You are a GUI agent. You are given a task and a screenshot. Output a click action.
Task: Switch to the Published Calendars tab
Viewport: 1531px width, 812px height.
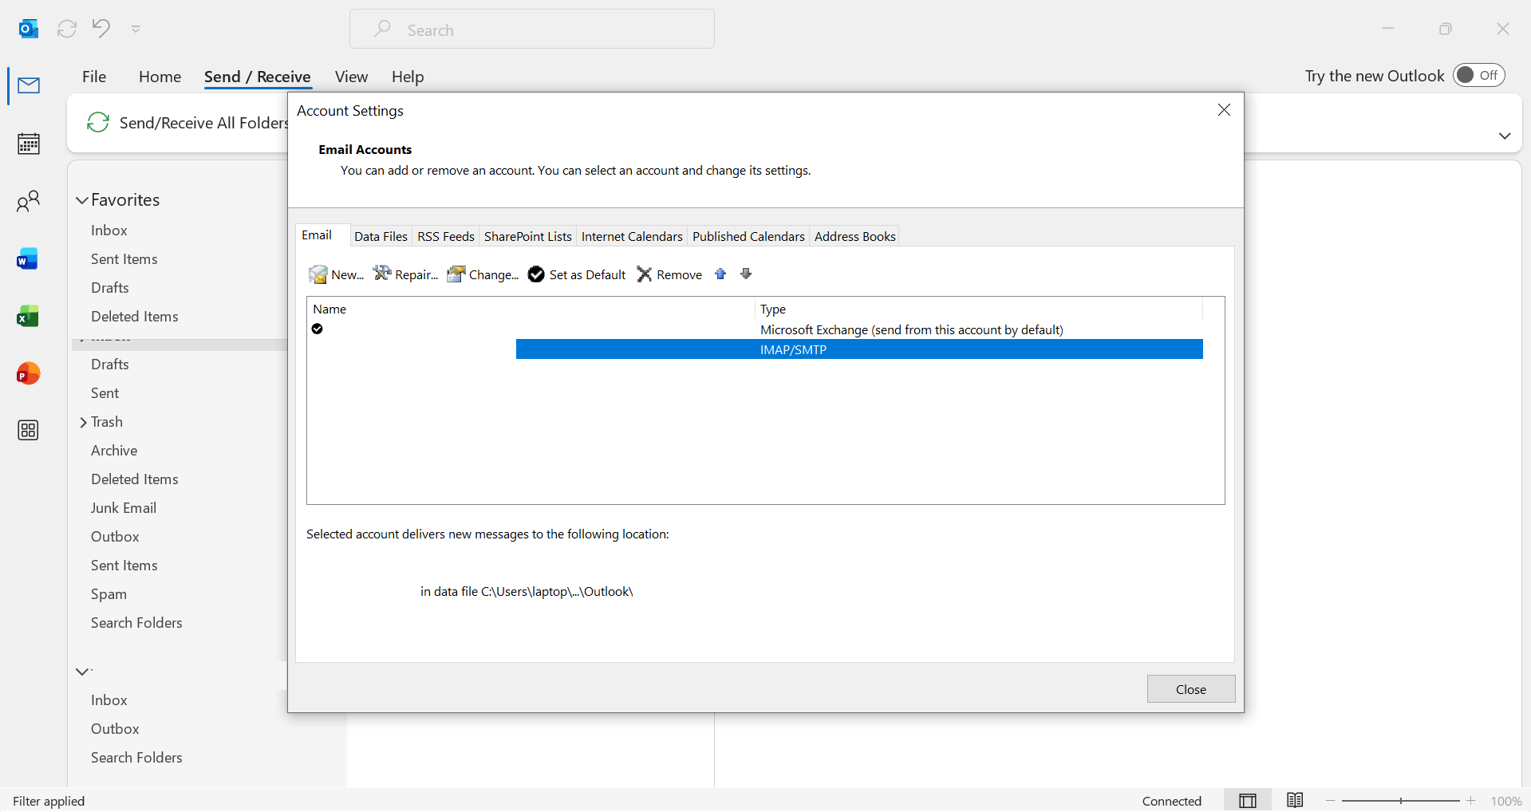click(x=748, y=237)
